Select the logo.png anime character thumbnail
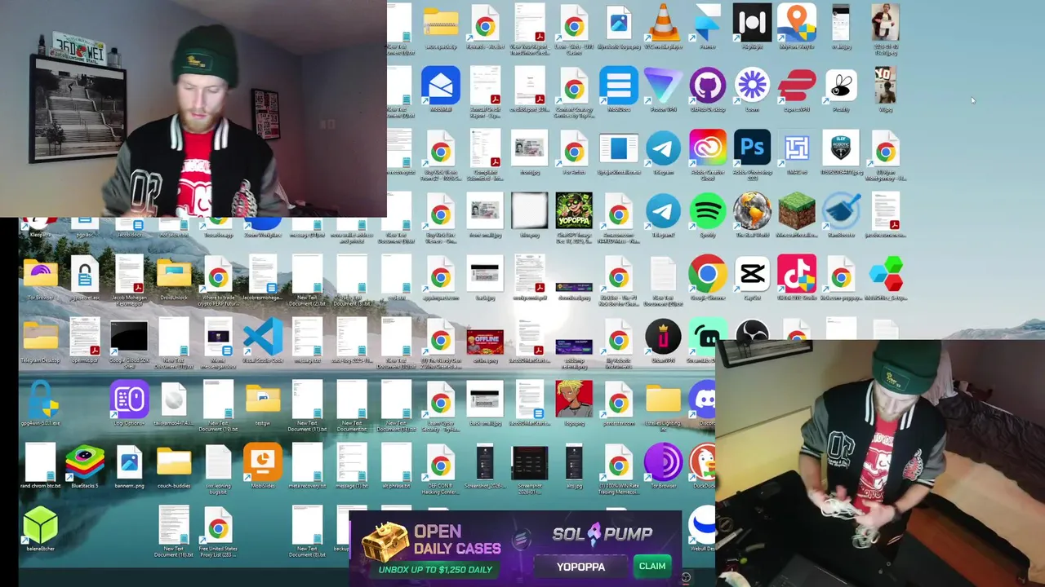 click(574, 400)
